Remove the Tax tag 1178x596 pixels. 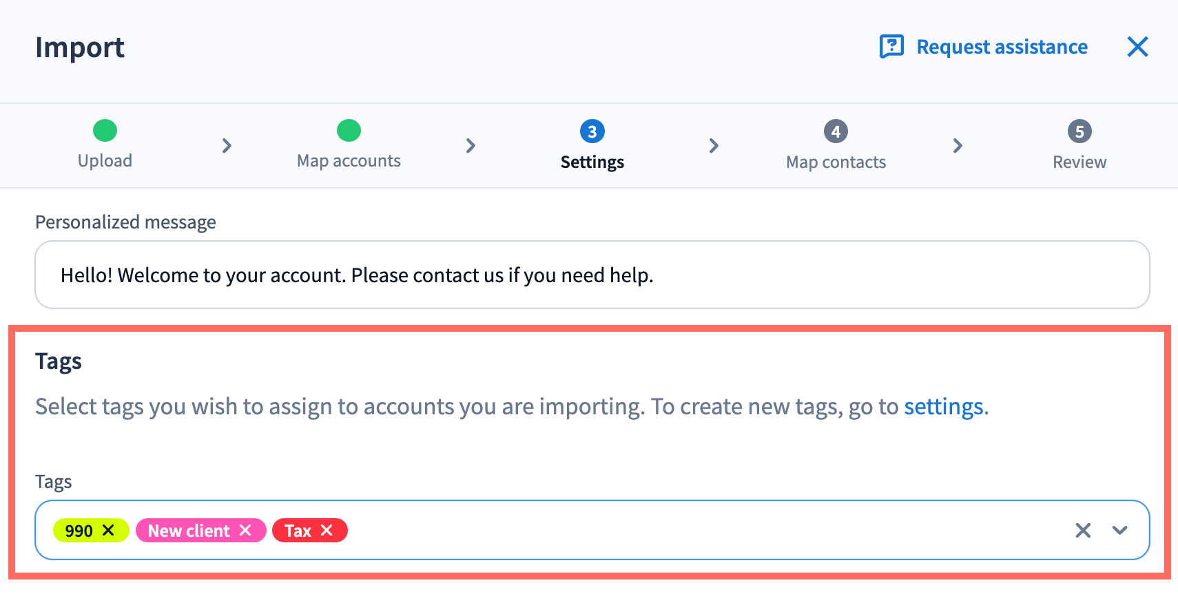pyautogui.click(x=327, y=530)
